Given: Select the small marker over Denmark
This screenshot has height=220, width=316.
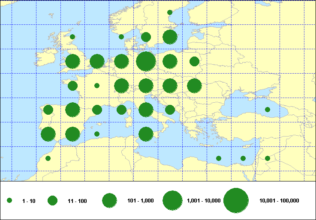Looking at the screenshot, I should (121, 37).
